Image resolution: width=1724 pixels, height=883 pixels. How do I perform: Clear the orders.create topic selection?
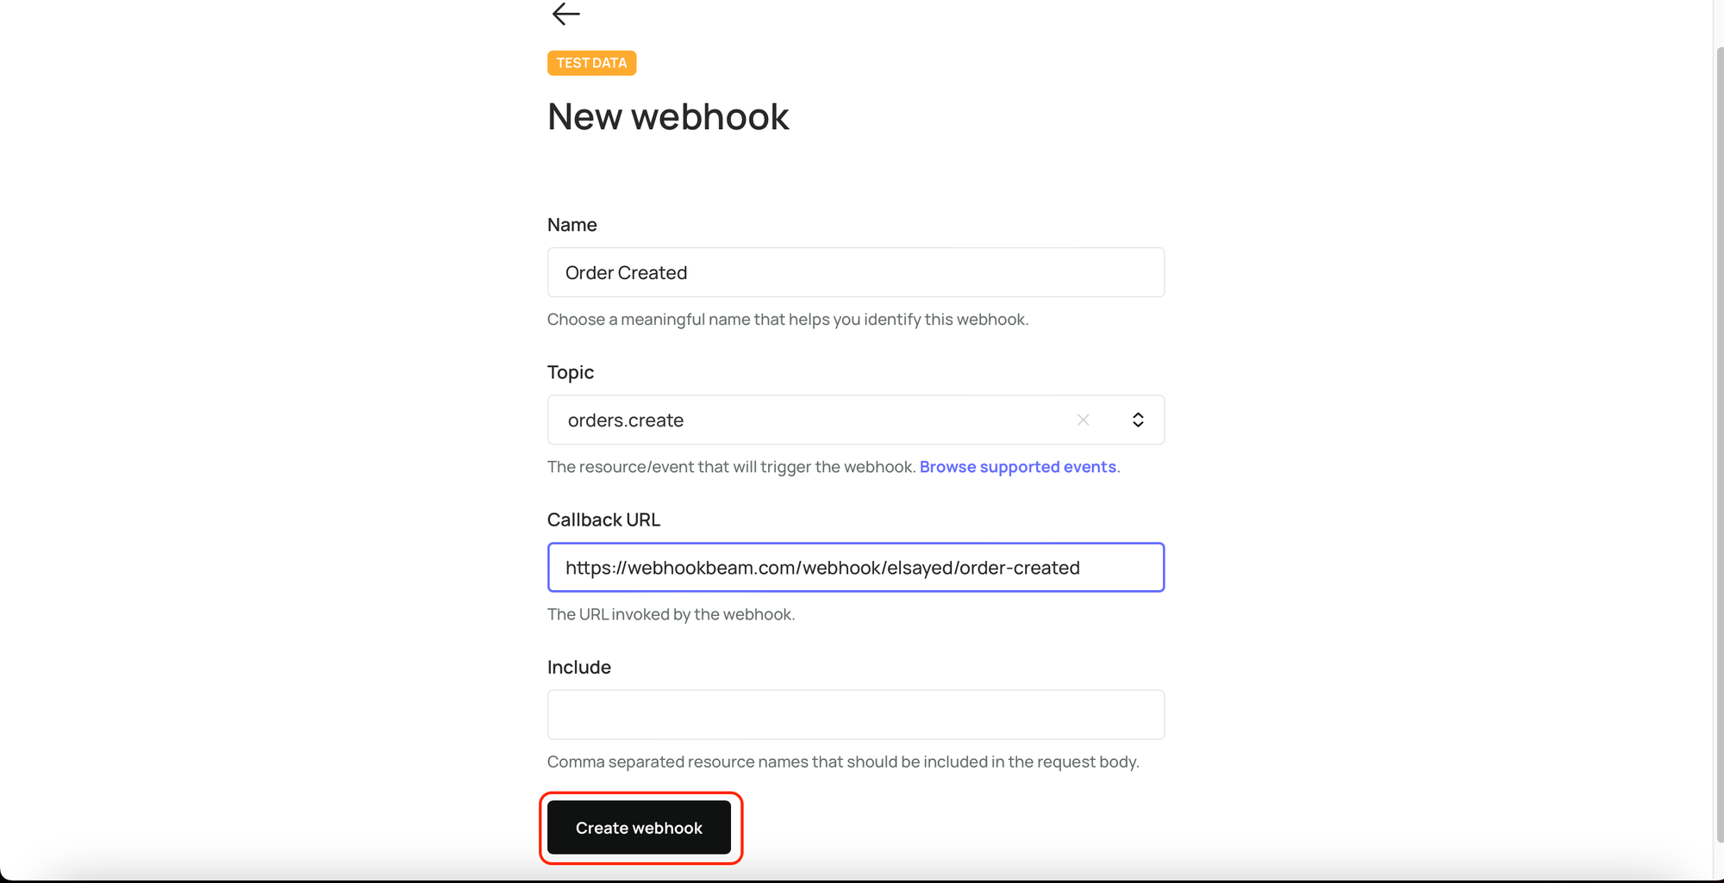[x=1083, y=420]
